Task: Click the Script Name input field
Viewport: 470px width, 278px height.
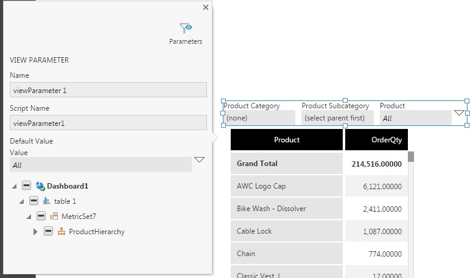Action: click(x=108, y=123)
